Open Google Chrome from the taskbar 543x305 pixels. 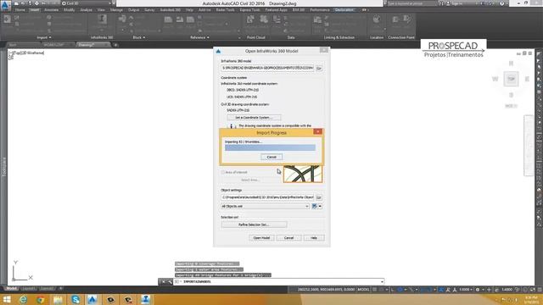41,299
